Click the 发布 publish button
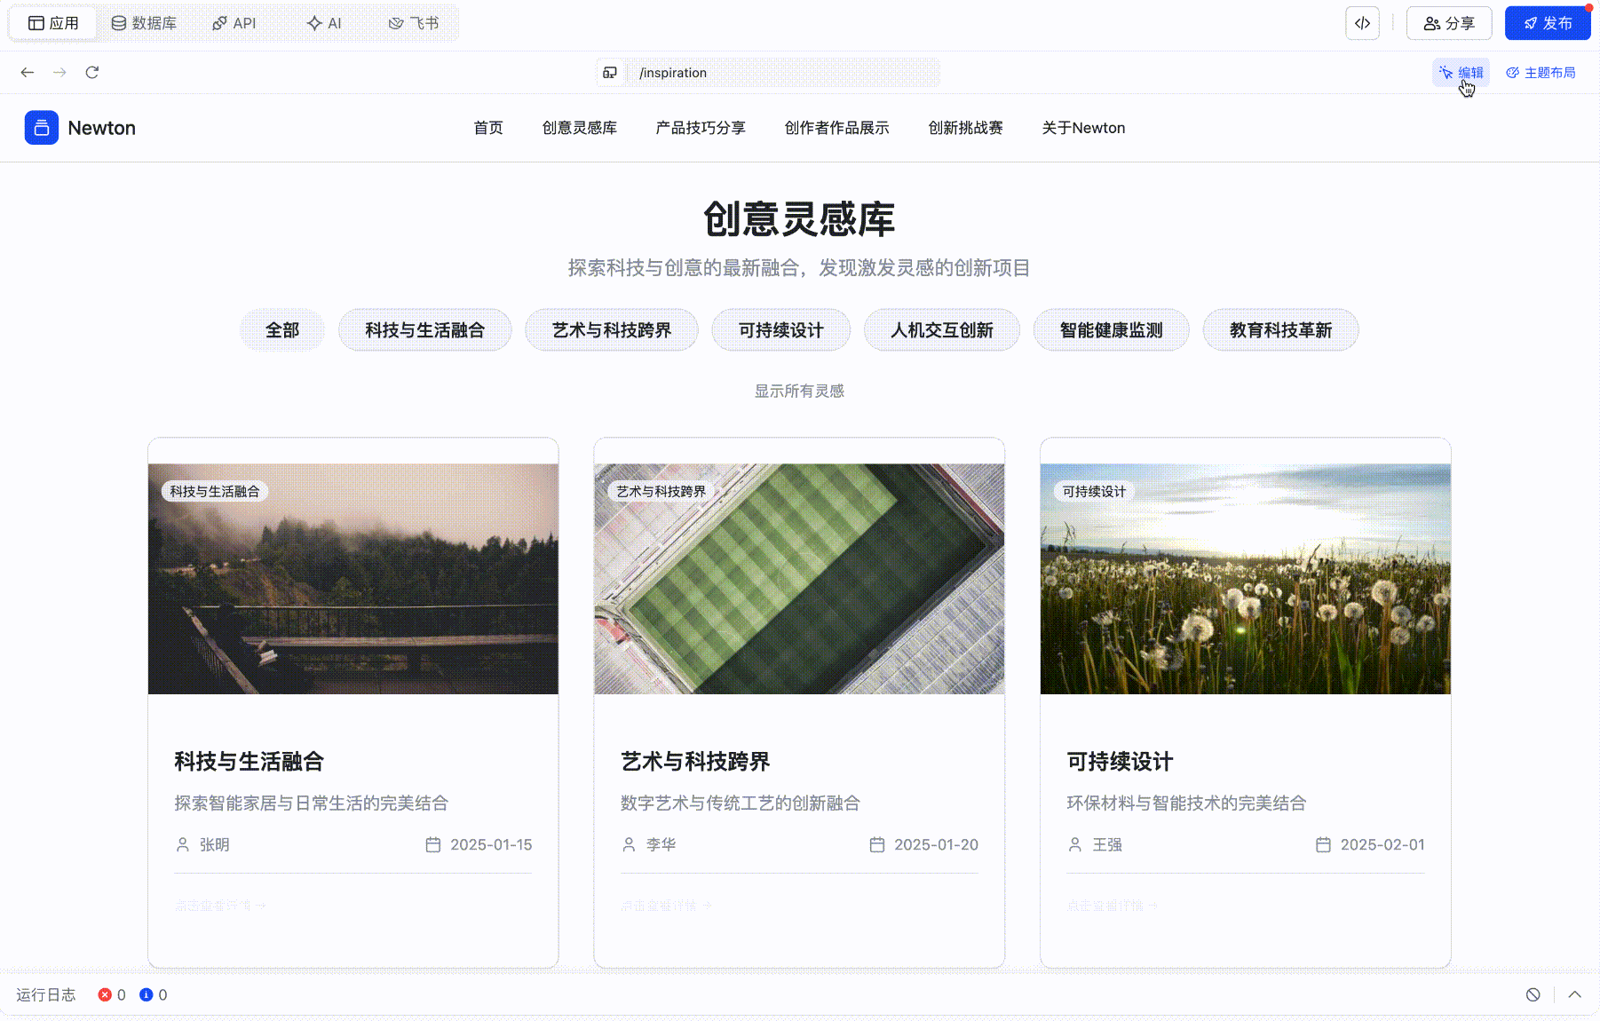 [1547, 23]
